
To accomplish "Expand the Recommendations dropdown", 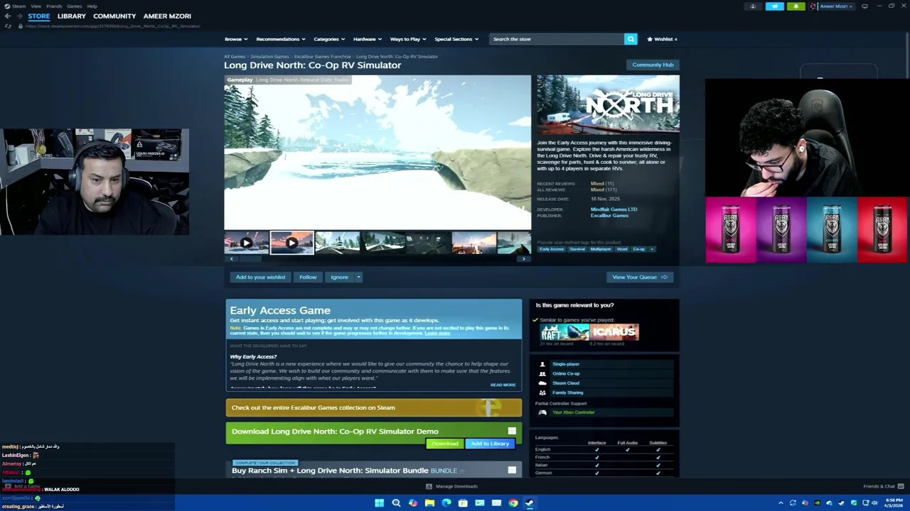I will pos(281,39).
